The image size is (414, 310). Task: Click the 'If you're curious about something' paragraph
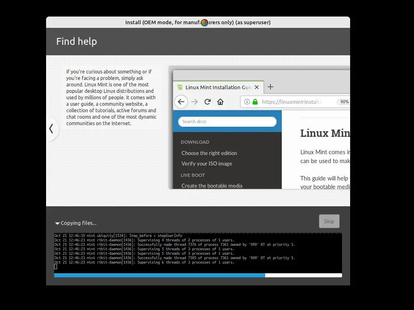[x=111, y=97]
